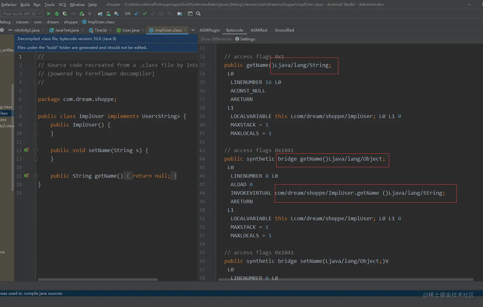Viewport: 483px width, 307px height.
Task: Click the Stop square icon
Action: tap(90, 14)
